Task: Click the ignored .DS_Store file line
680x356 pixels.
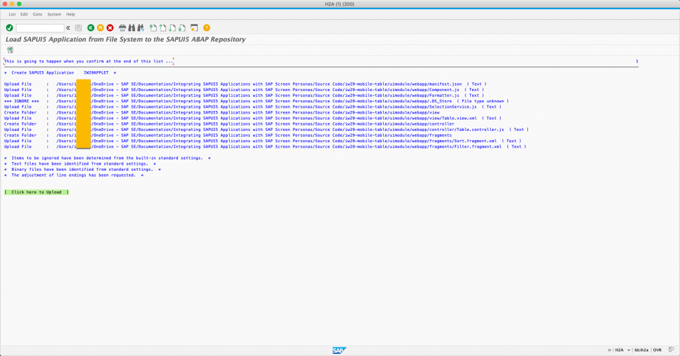Action: click(x=256, y=101)
